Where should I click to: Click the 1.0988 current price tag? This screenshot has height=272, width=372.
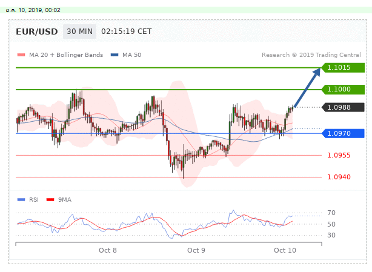(343, 107)
